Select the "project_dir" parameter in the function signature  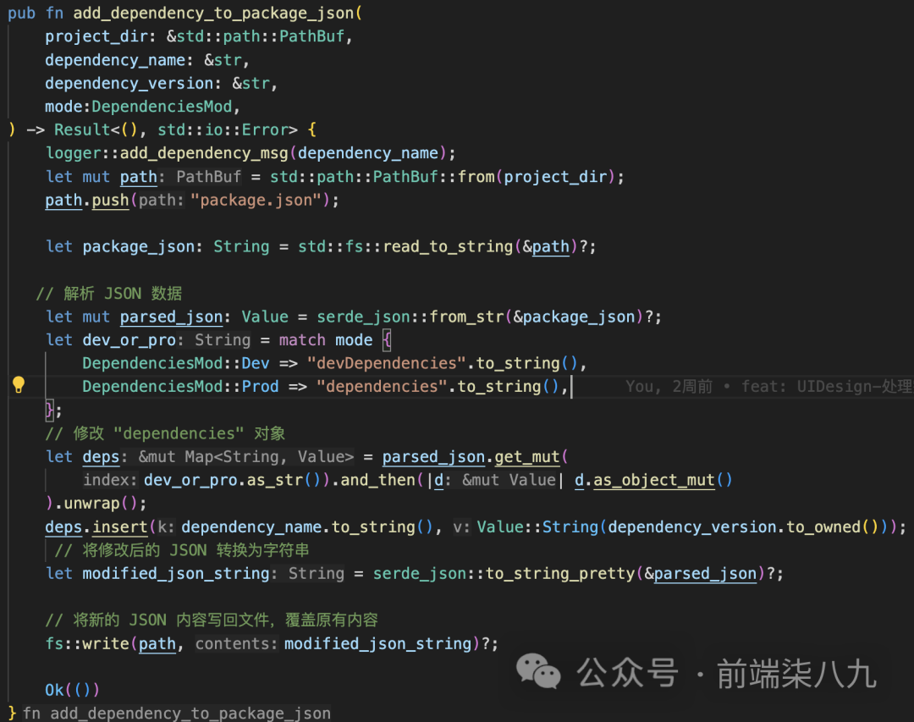(96, 36)
